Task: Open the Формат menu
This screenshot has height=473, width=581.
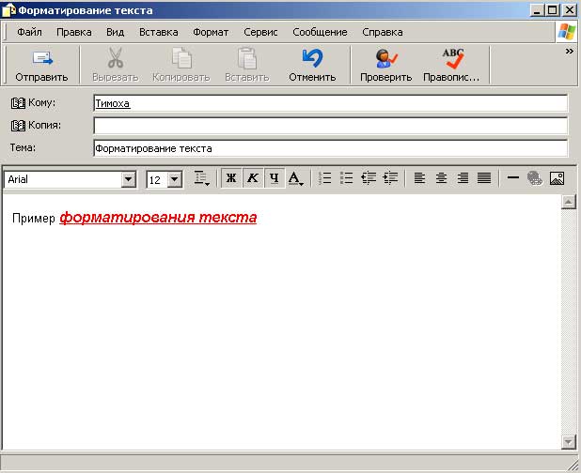Action: click(210, 32)
